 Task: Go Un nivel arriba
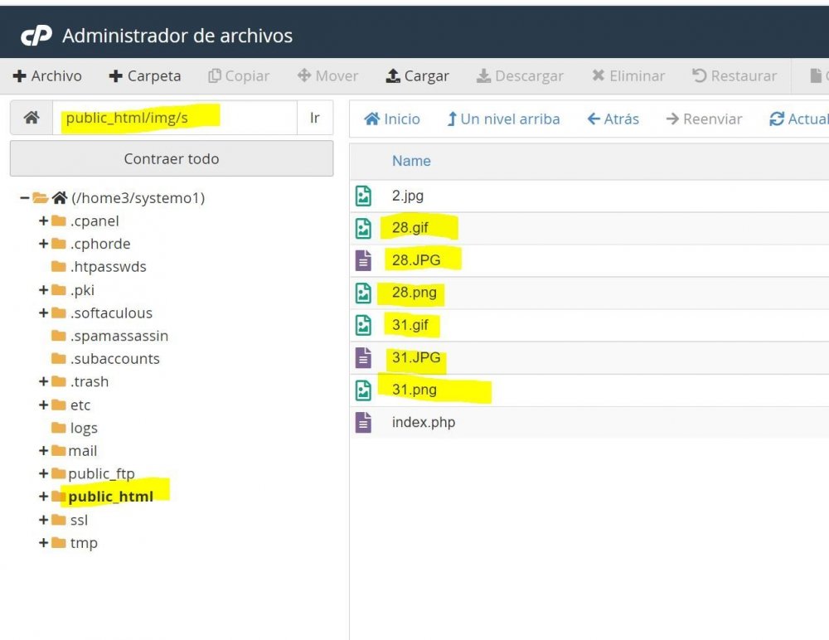click(503, 119)
